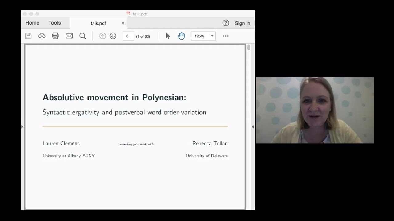The image size is (394, 221).
Task: Expand the left navigation pane arrow
Action: (22, 127)
